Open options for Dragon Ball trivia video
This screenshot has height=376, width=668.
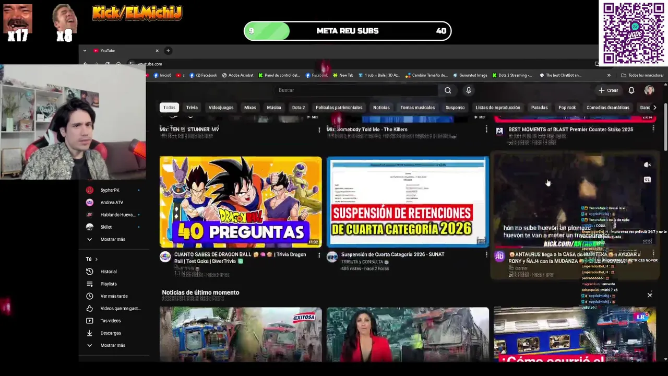pos(319,255)
